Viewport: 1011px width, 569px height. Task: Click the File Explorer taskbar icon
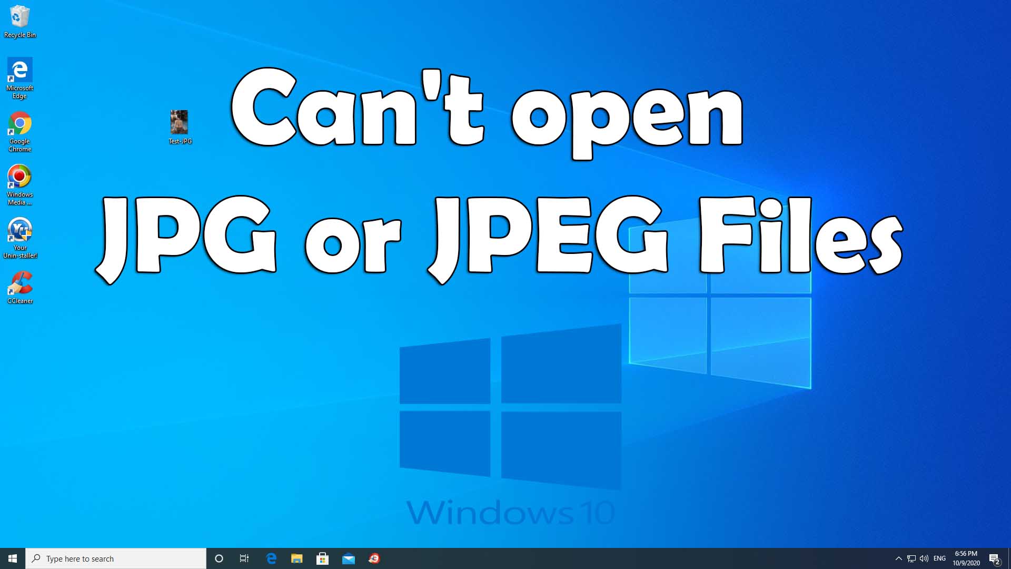296,558
